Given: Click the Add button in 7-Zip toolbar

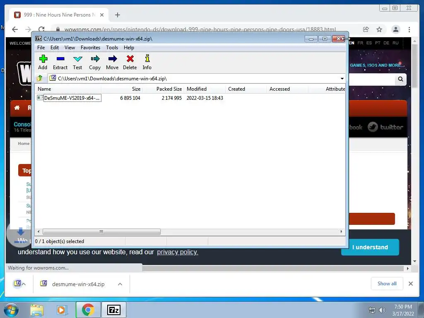Looking at the screenshot, I should [43, 62].
